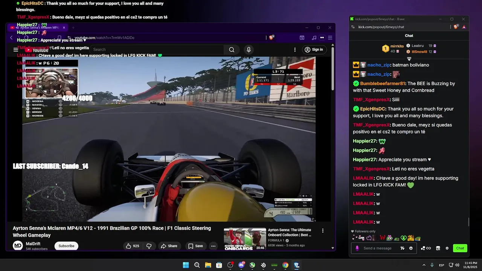Image resolution: width=482 pixels, height=271 pixels.
Task: Open Bumblebeefarmer81 username in chat
Action: [383, 84]
